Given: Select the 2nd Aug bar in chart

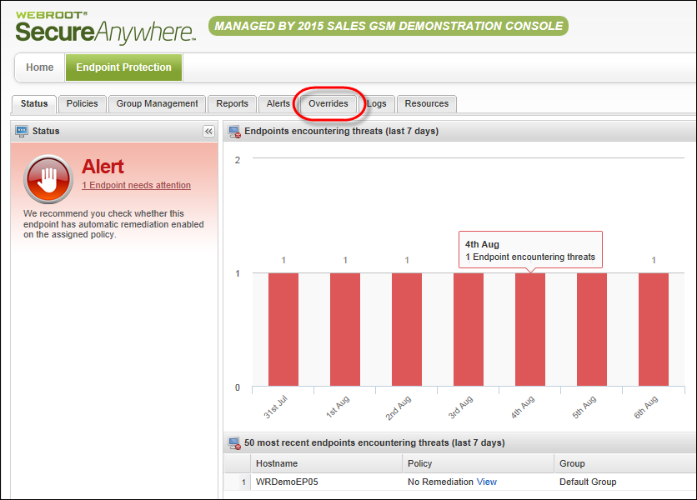Looking at the screenshot, I should tap(407, 329).
